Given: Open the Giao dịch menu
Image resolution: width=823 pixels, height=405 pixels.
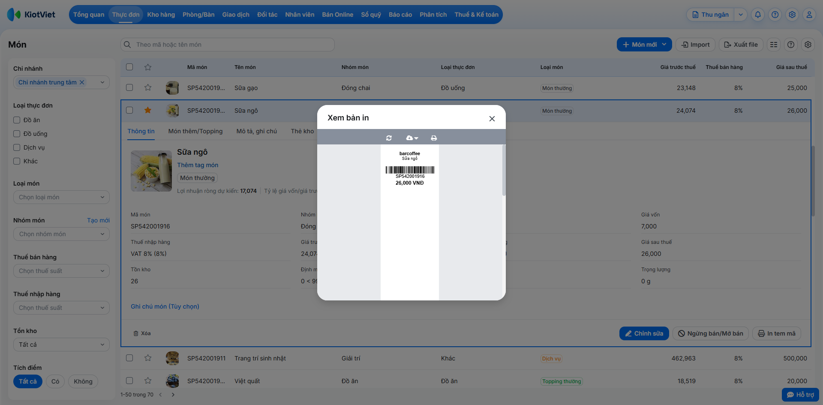Looking at the screenshot, I should click(236, 15).
